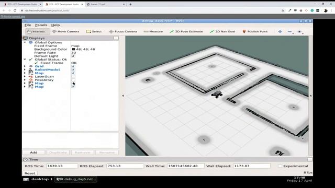
Task: Choose the Select tool in RViz toolbar
Action: coord(94,31)
